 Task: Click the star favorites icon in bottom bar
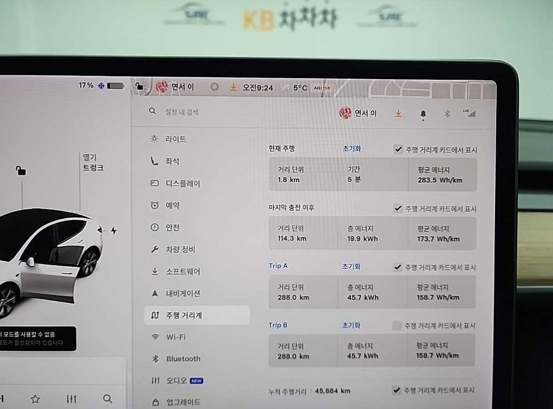(35, 399)
